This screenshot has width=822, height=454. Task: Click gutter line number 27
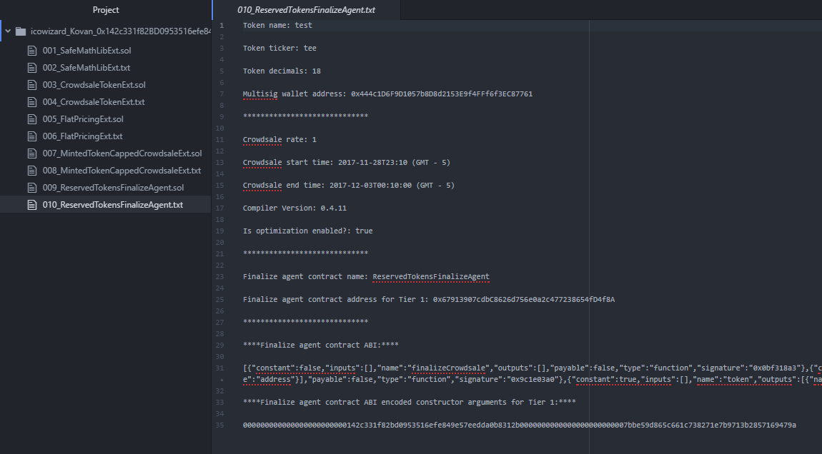click(x=219, y=323)
